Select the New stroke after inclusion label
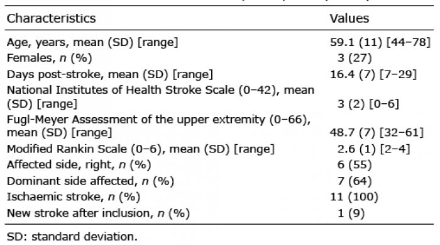Image resolution: width=440 pixels, height=245 pixels. point(98,214)
